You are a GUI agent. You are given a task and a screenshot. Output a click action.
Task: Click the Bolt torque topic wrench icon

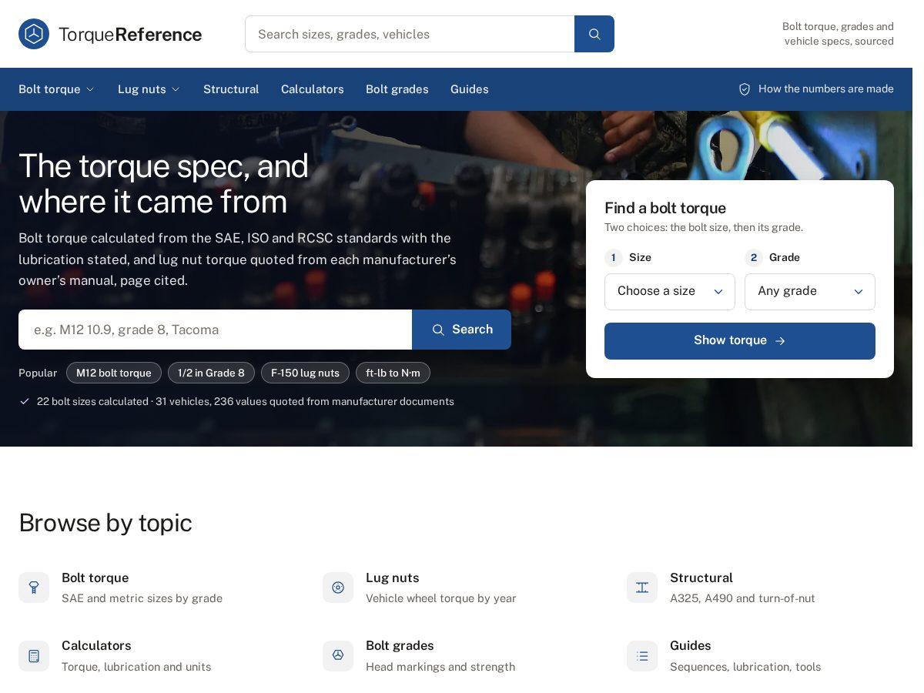point(34,588)
